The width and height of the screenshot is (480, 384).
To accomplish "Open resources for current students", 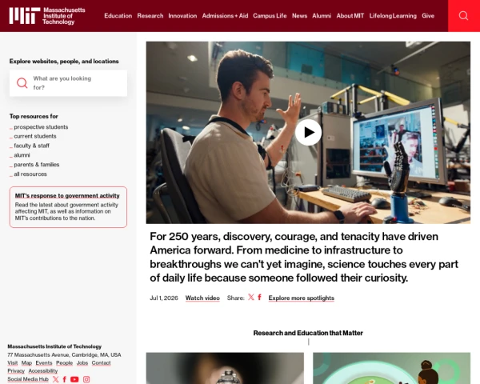I will (x=35, y=136).
